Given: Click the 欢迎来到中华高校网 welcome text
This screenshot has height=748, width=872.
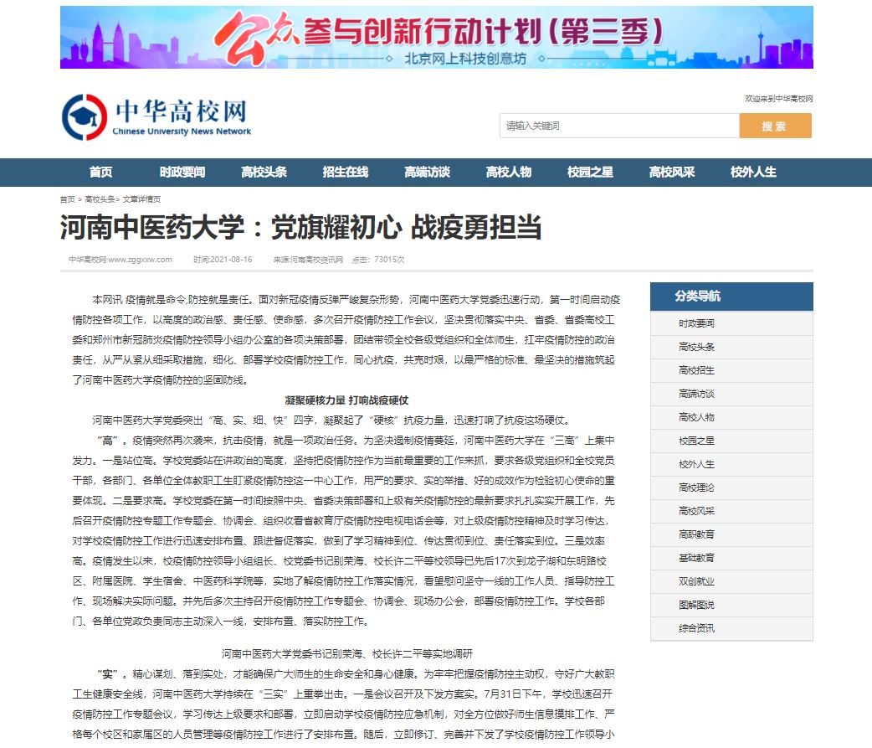Looking at the screenshot, I should click(x=778, y=99).
